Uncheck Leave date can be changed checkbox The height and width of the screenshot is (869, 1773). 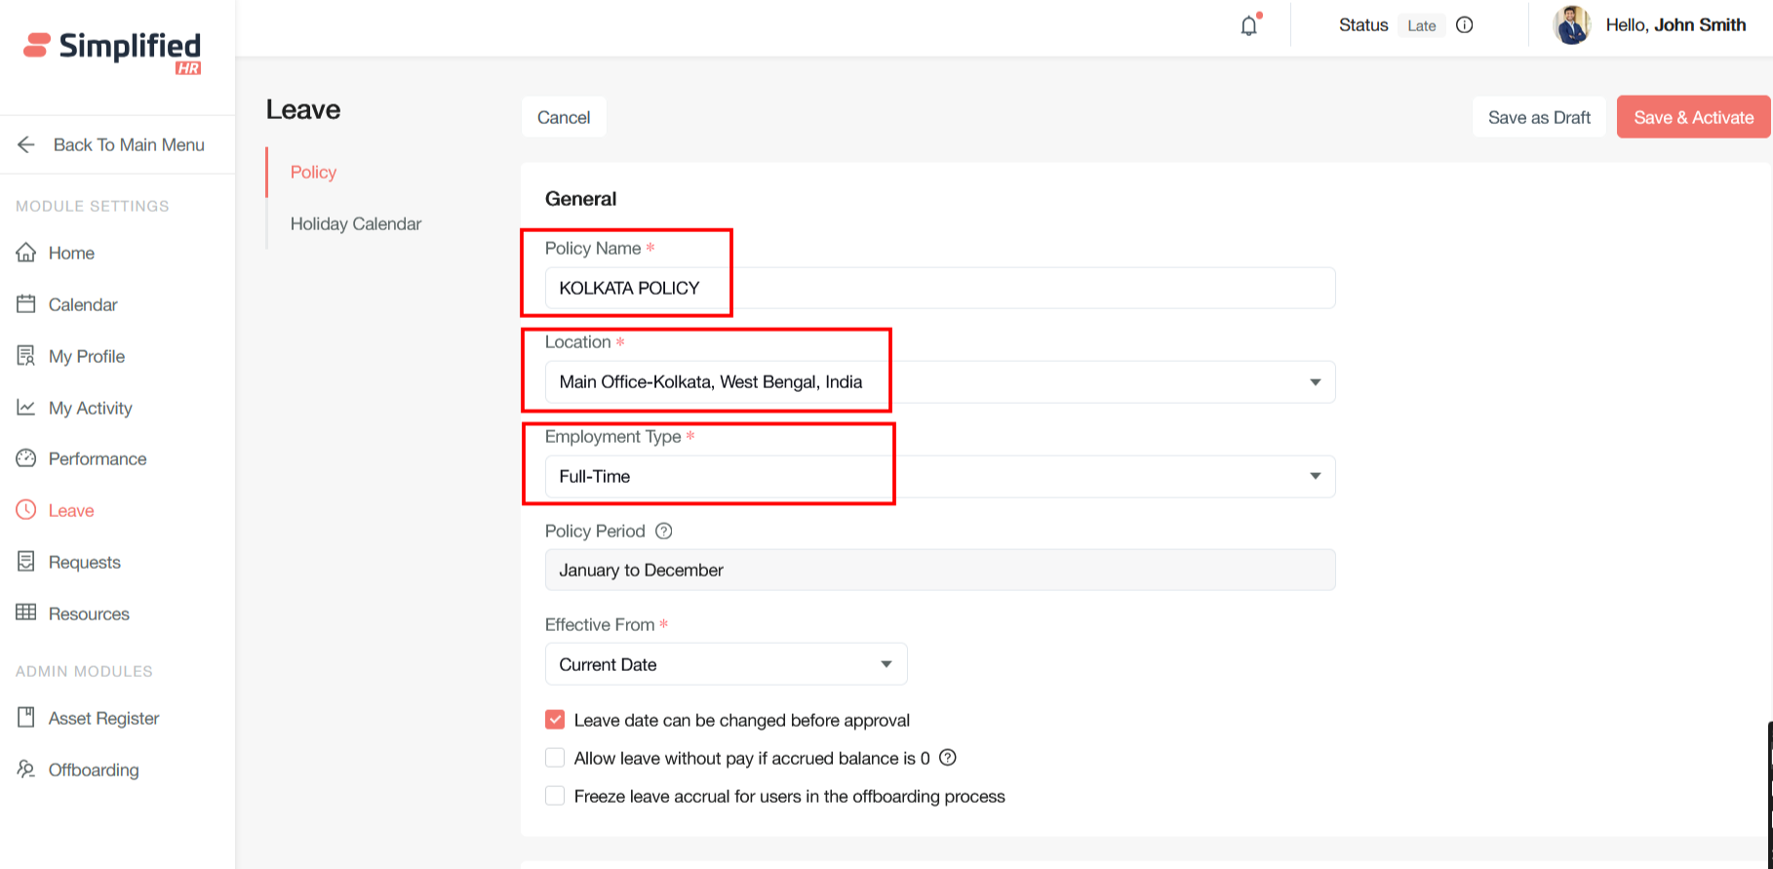(x=555, y=720)
